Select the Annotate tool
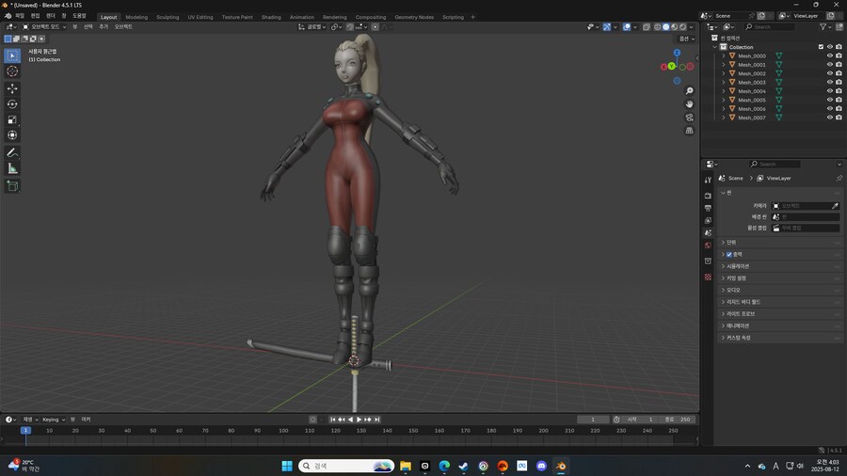The height and width of the screenshot is (476, 847). [x=12, y=153]
